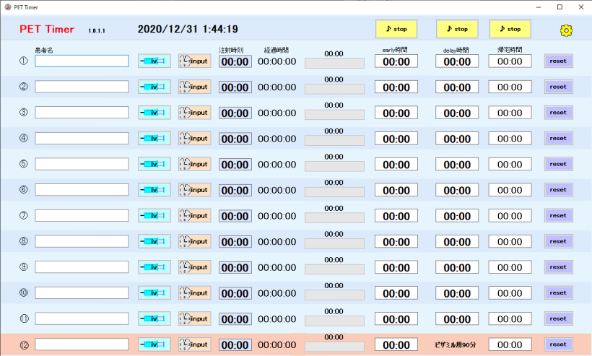The image size is (592, 356).
Task: Stop the 帰宅時間 alarm sound
Action: pyautogui.click(x=510, y=29)
